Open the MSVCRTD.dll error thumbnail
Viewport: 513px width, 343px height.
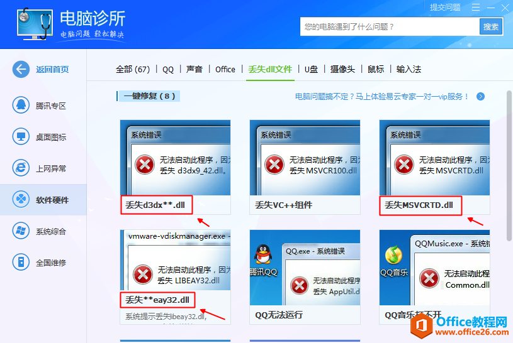pos(434,158)
